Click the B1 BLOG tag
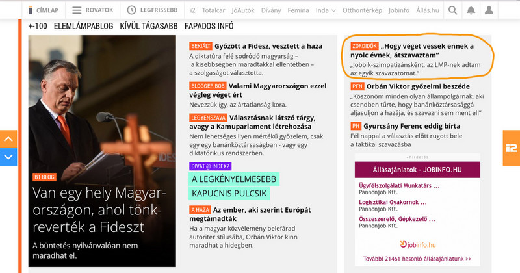This screenshot has height=273, width=520. pyautogui.click(x=44, y=177)
